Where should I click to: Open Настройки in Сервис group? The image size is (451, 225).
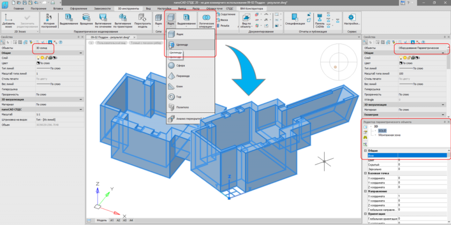click(351, 19)
